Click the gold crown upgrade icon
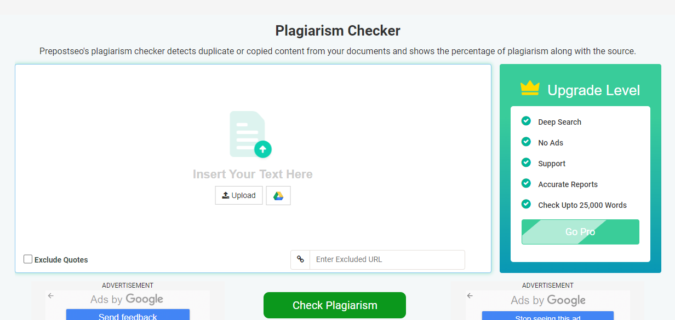This screenshot has width=675, height=320. click(x=530, y=89)
